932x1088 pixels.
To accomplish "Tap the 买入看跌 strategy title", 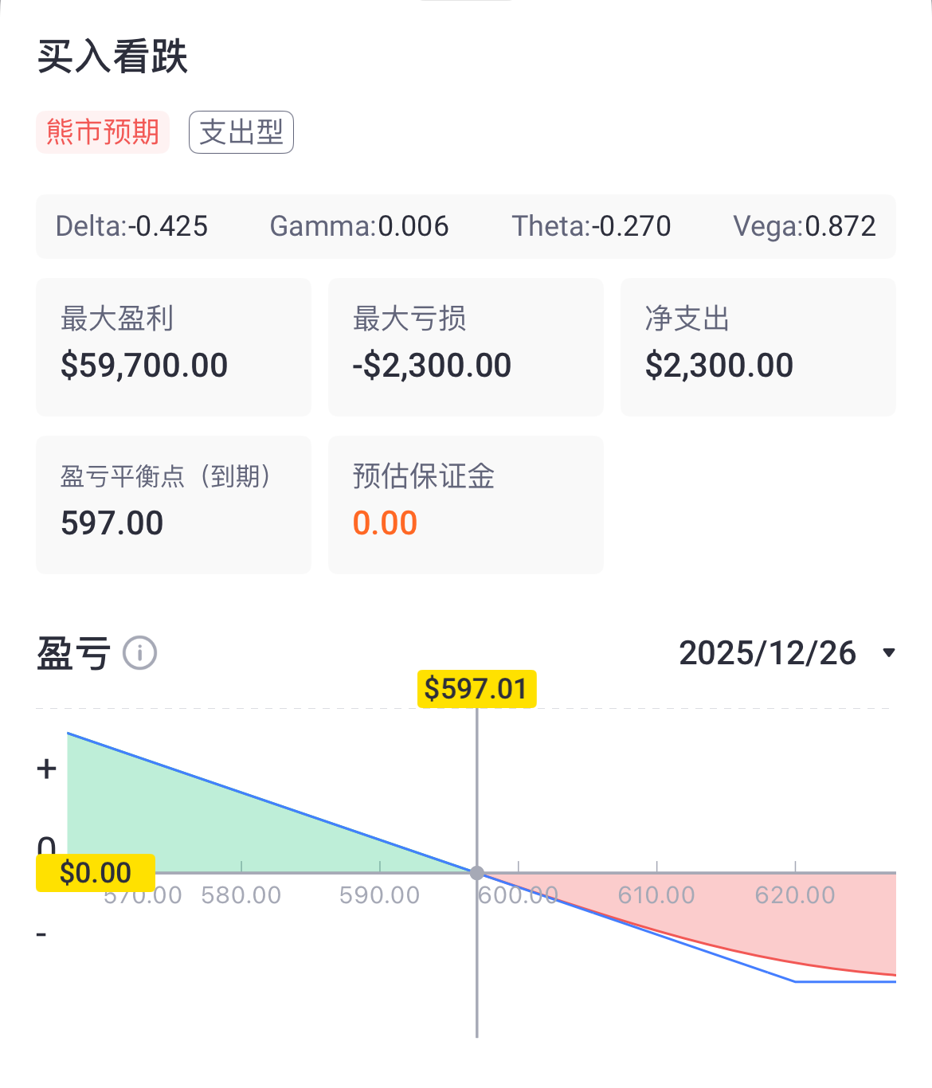I will (x=112, y=57).
